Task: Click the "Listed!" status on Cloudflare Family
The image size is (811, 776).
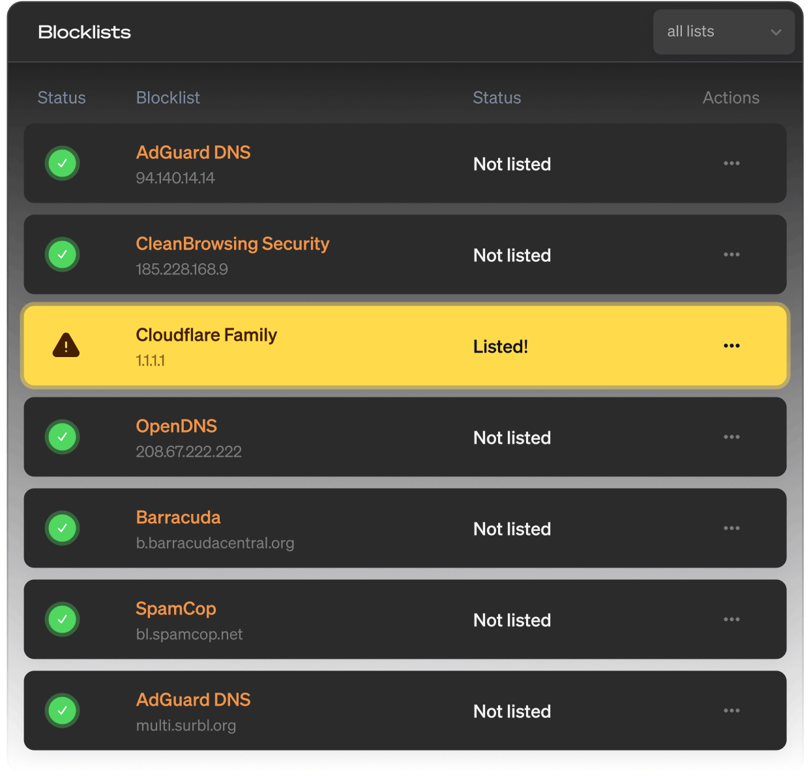Action: pos(500,347)
